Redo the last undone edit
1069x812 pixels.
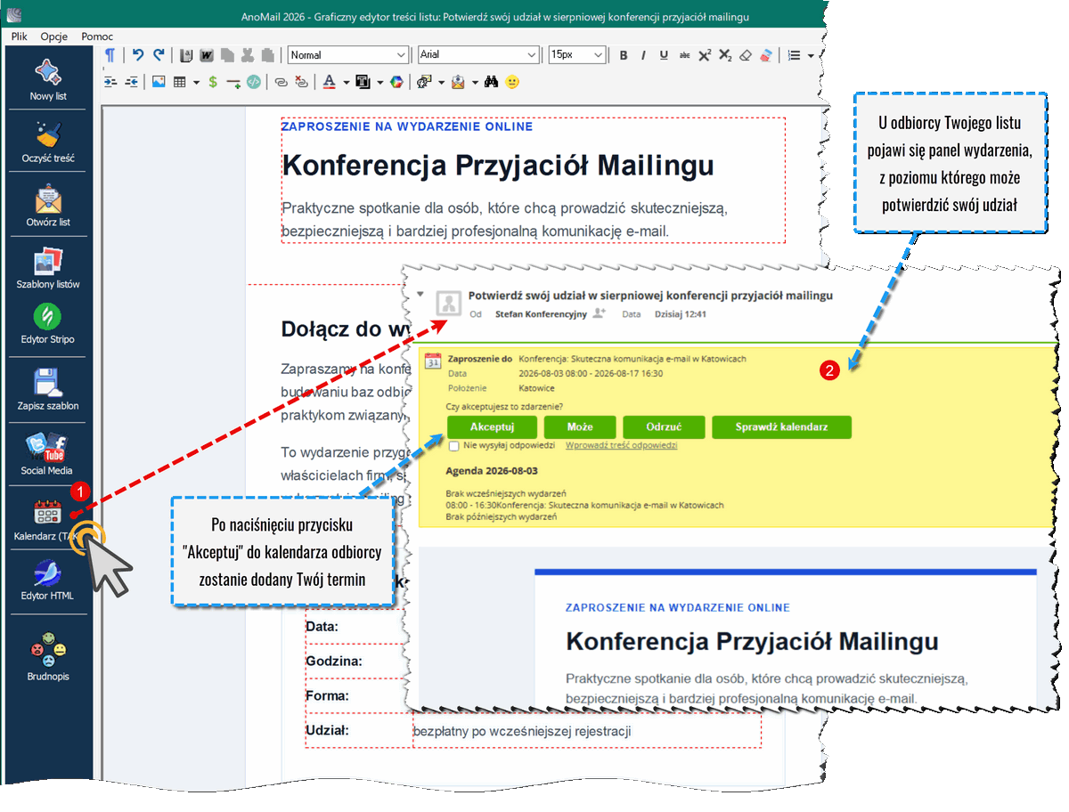(x=159, y=55)
